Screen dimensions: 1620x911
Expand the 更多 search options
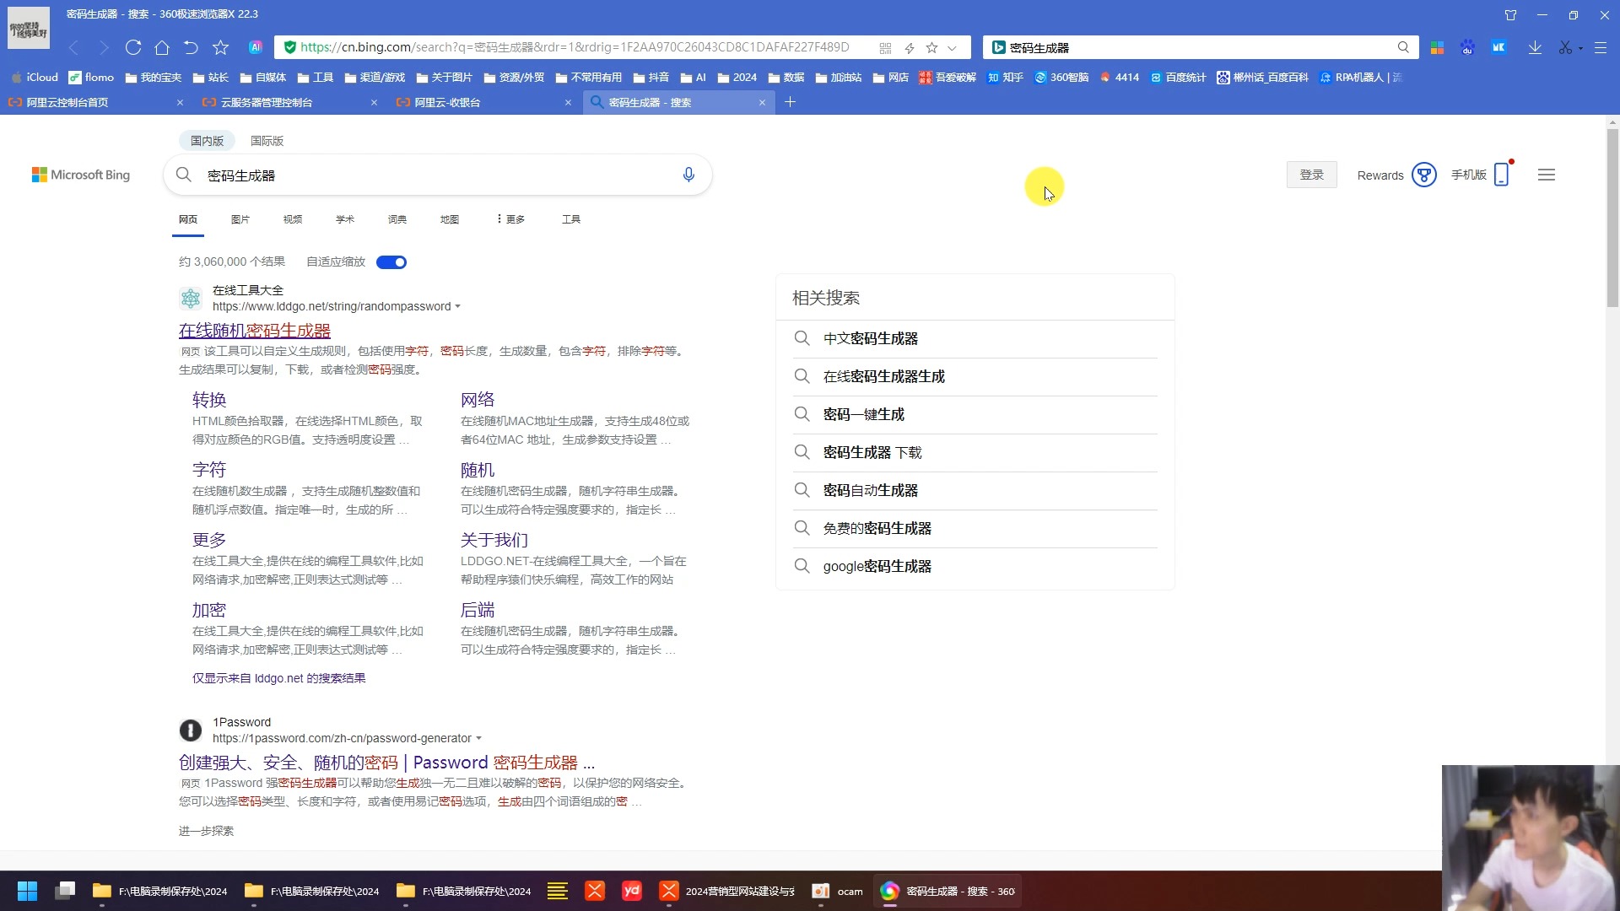point(510,219)
